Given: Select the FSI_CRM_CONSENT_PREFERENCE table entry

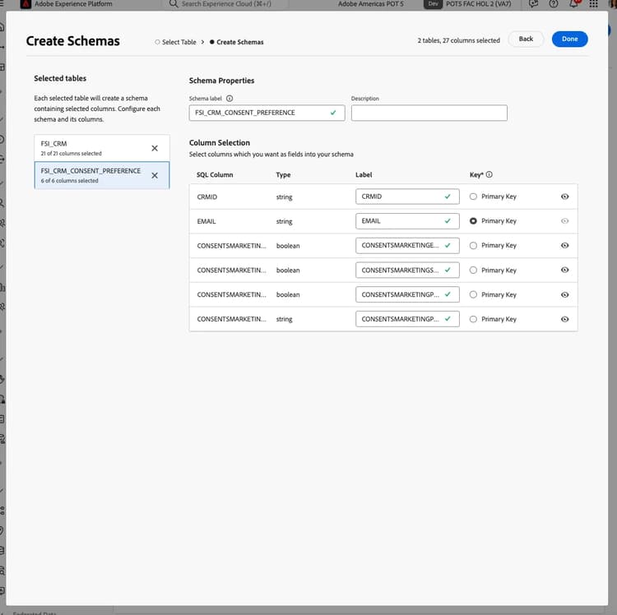Looking at the screenshot, I should (x=101, y=175).
